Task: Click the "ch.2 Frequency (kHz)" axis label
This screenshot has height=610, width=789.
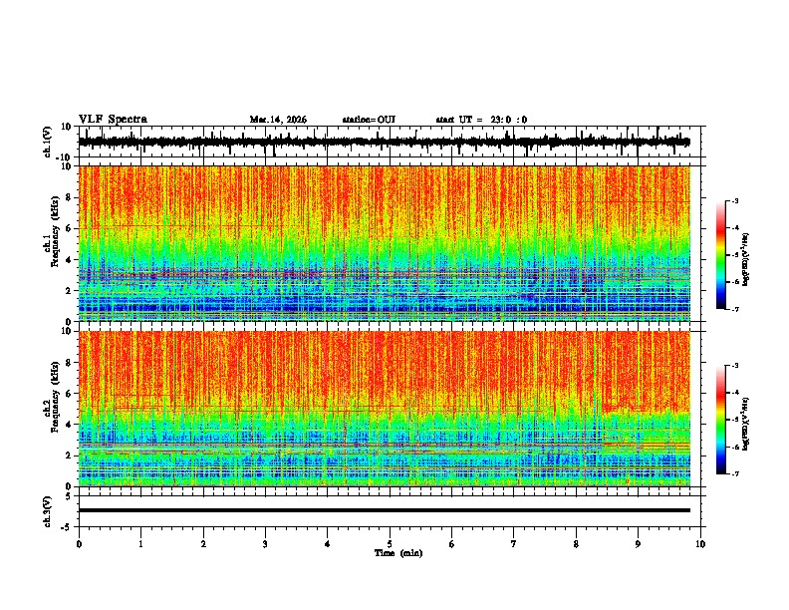Action: pyautogui.click(x=53, y=397)
